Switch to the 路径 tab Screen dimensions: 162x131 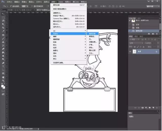141,36
